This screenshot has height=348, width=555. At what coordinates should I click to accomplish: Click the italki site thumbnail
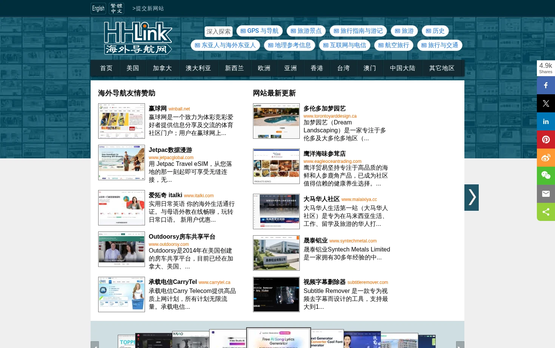coord(122,208)
